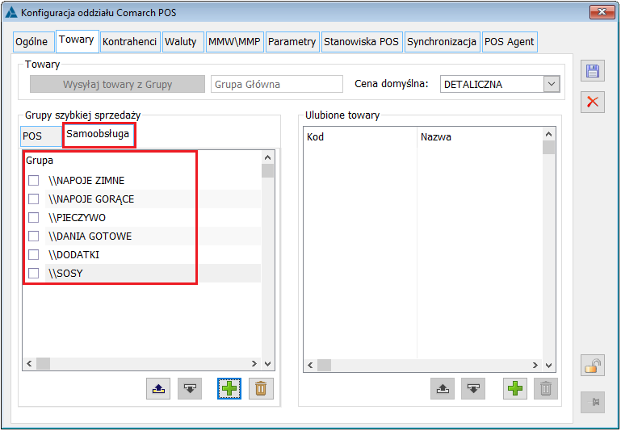Select the Towary tab

(x=77, y=40)
